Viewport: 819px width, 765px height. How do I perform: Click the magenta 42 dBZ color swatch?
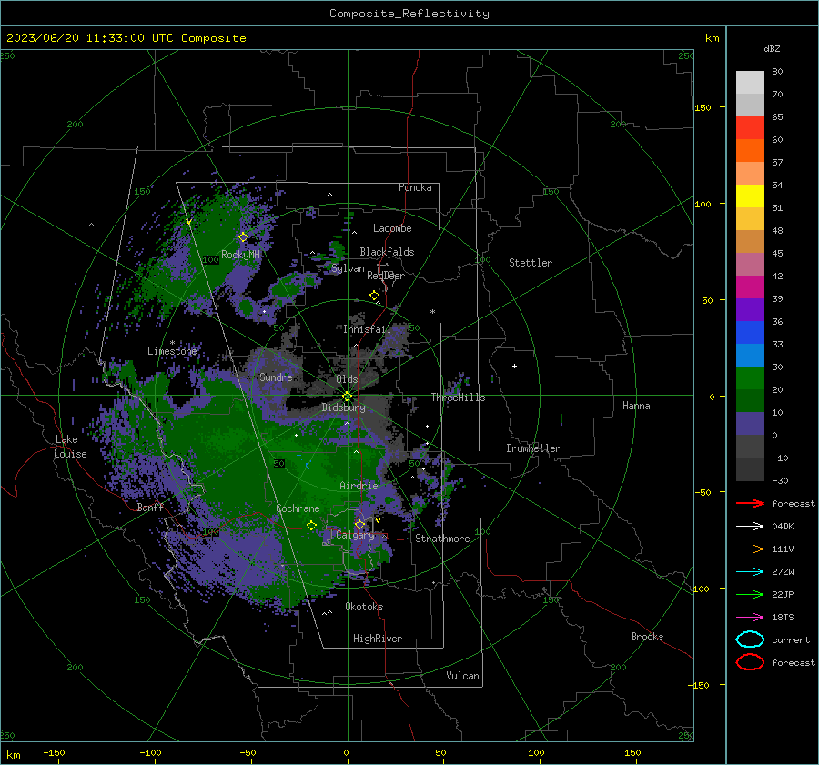[750, 287]
